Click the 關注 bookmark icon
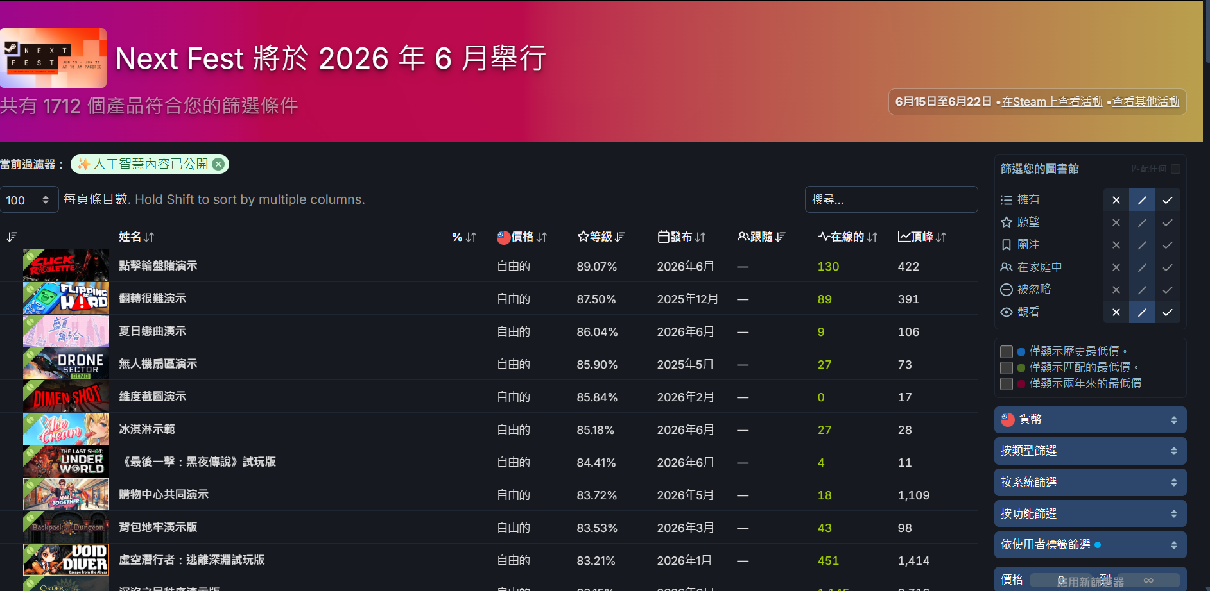1210x591 pixels. point(1007,245)
